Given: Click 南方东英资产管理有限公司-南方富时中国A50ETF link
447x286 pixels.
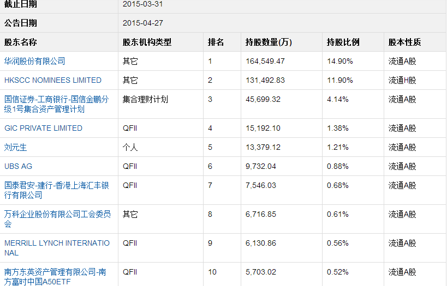Looking at the screenshot, I should (55, 276).
